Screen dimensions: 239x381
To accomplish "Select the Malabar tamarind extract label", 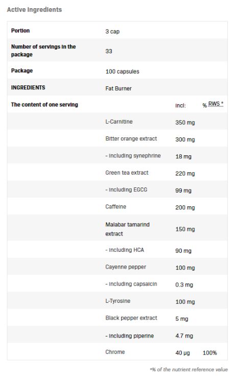I will point(128,229).
